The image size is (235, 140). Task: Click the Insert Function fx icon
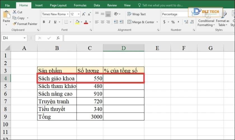point(58,38)
